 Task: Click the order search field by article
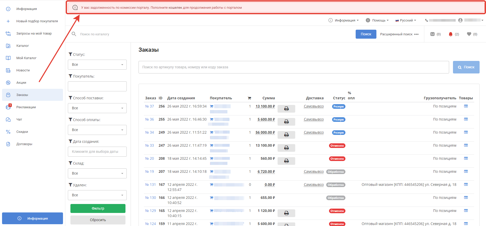293,67
